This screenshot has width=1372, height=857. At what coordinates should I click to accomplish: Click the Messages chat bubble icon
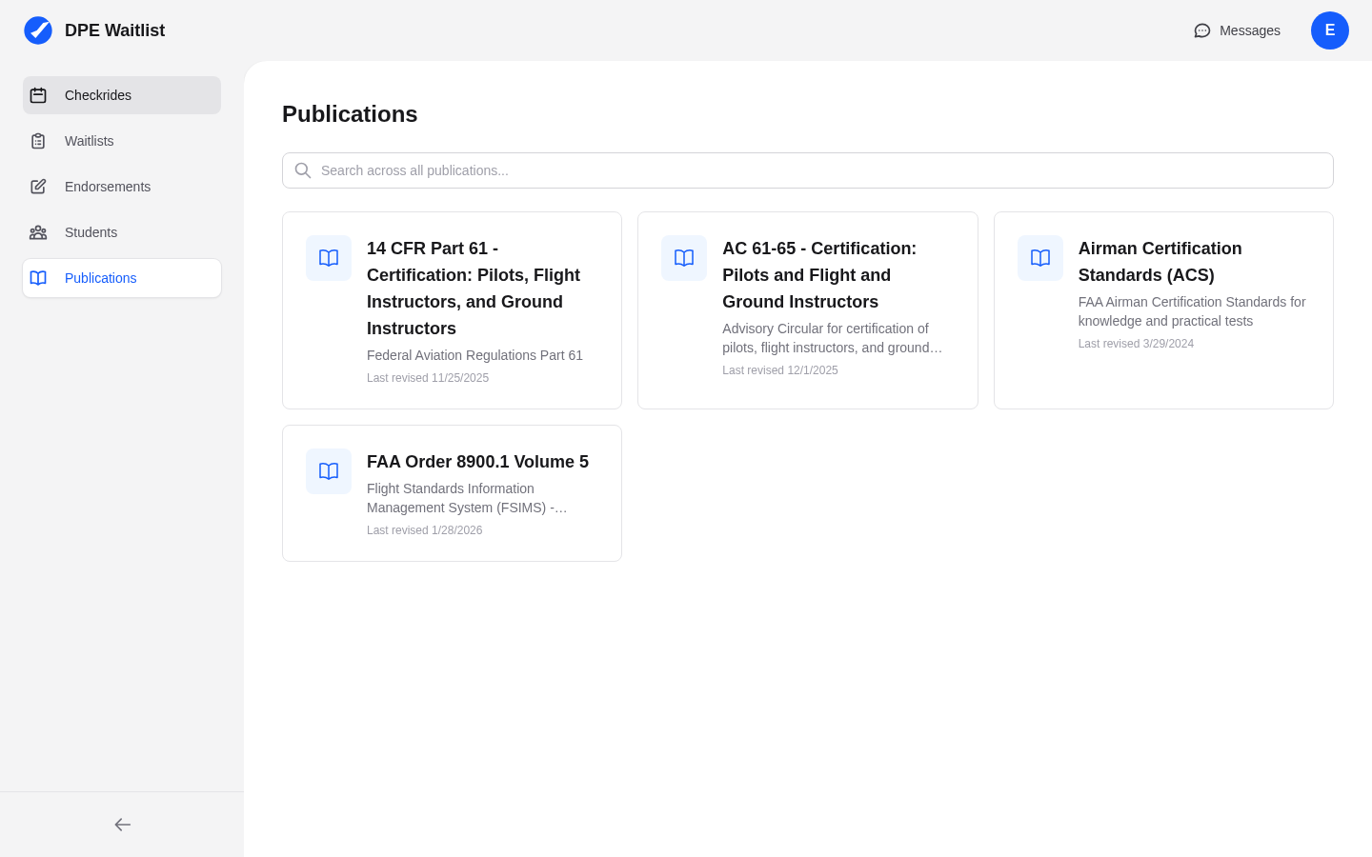1202,30
